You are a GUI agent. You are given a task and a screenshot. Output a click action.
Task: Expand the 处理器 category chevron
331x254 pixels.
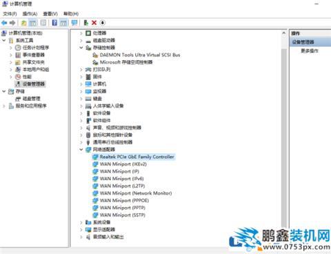coord(81,33)
